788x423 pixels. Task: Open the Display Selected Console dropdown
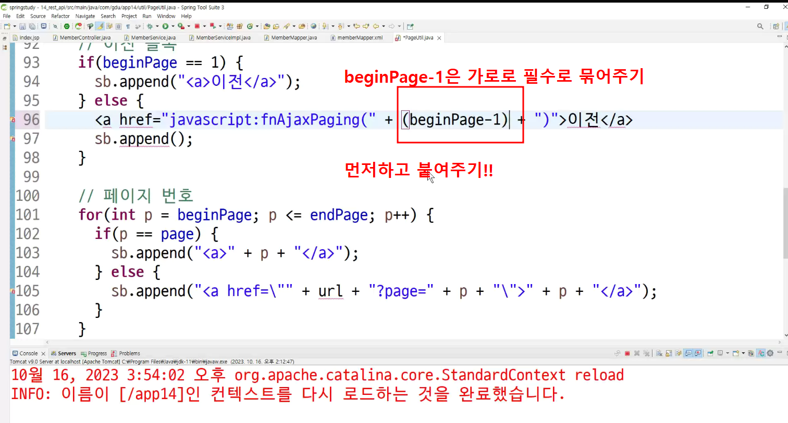pos(728,353)
